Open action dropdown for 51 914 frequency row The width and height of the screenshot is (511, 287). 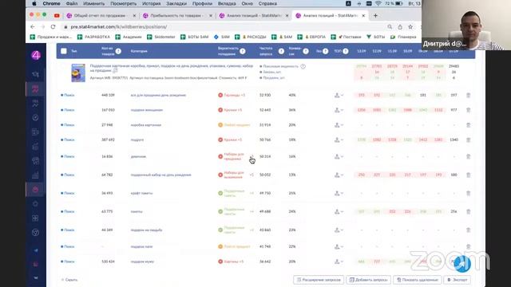tap(339, 125)
